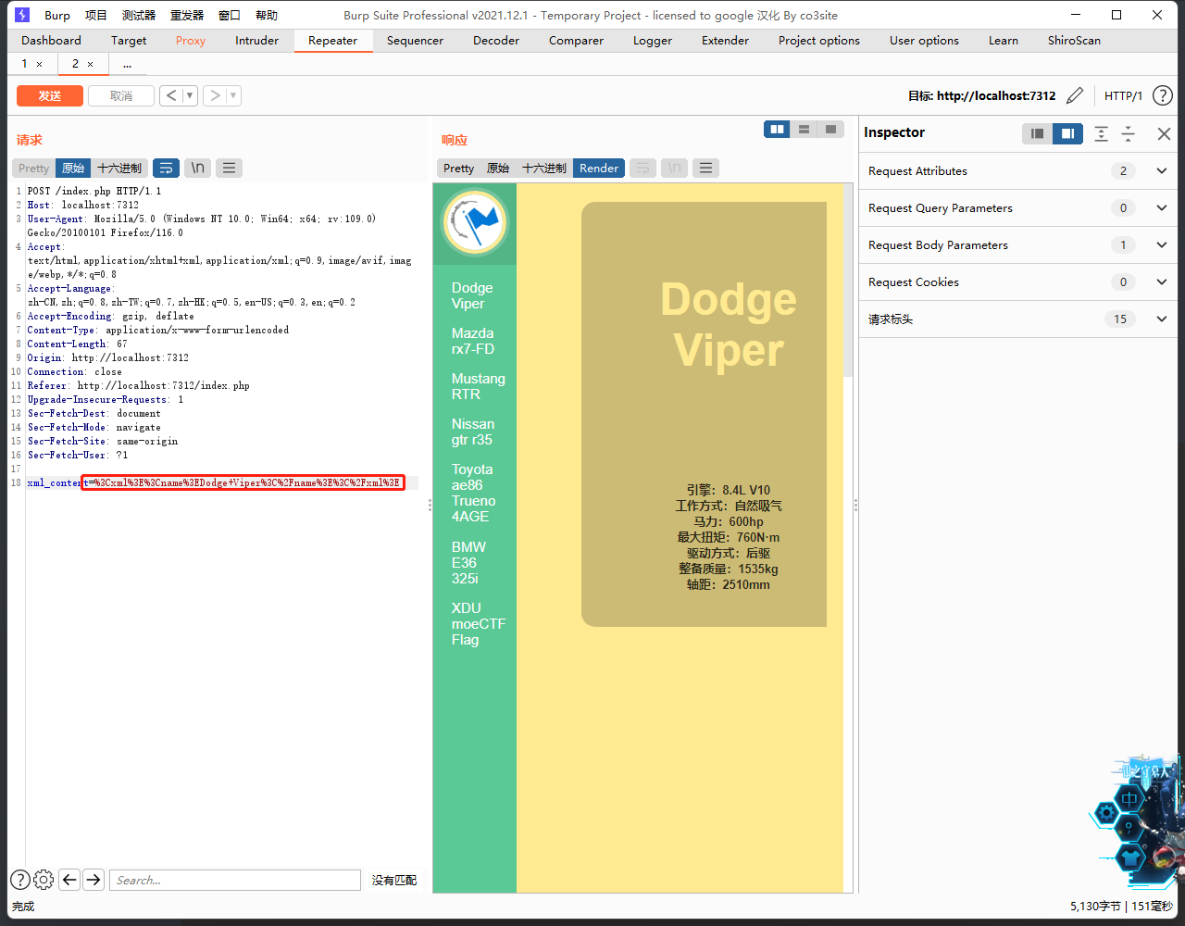Edit target with the pencil icon

coord(1075,95)
